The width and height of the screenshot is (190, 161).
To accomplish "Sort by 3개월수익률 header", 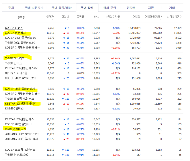I will [113, 17].
